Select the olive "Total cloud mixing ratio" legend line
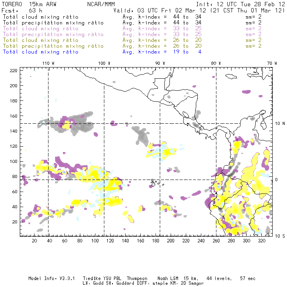Screen dimensions: 287x287 [x=41, y=40]
